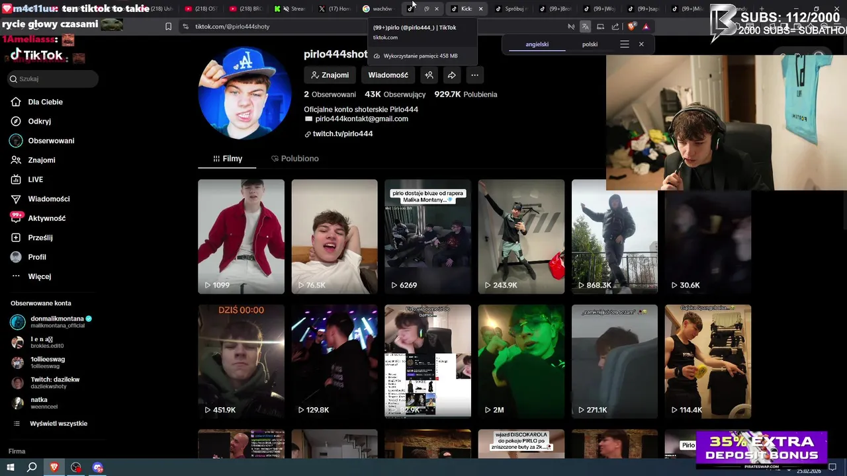847x476 pixels.
Task: Click the translate icon in address bar
Action: click(x=585, y=26)
